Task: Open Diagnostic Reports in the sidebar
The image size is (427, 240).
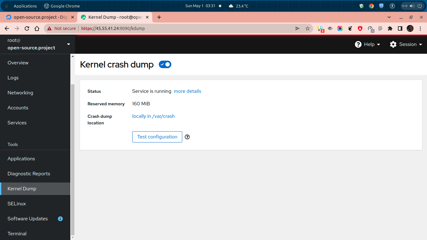Action: (35, 174)
